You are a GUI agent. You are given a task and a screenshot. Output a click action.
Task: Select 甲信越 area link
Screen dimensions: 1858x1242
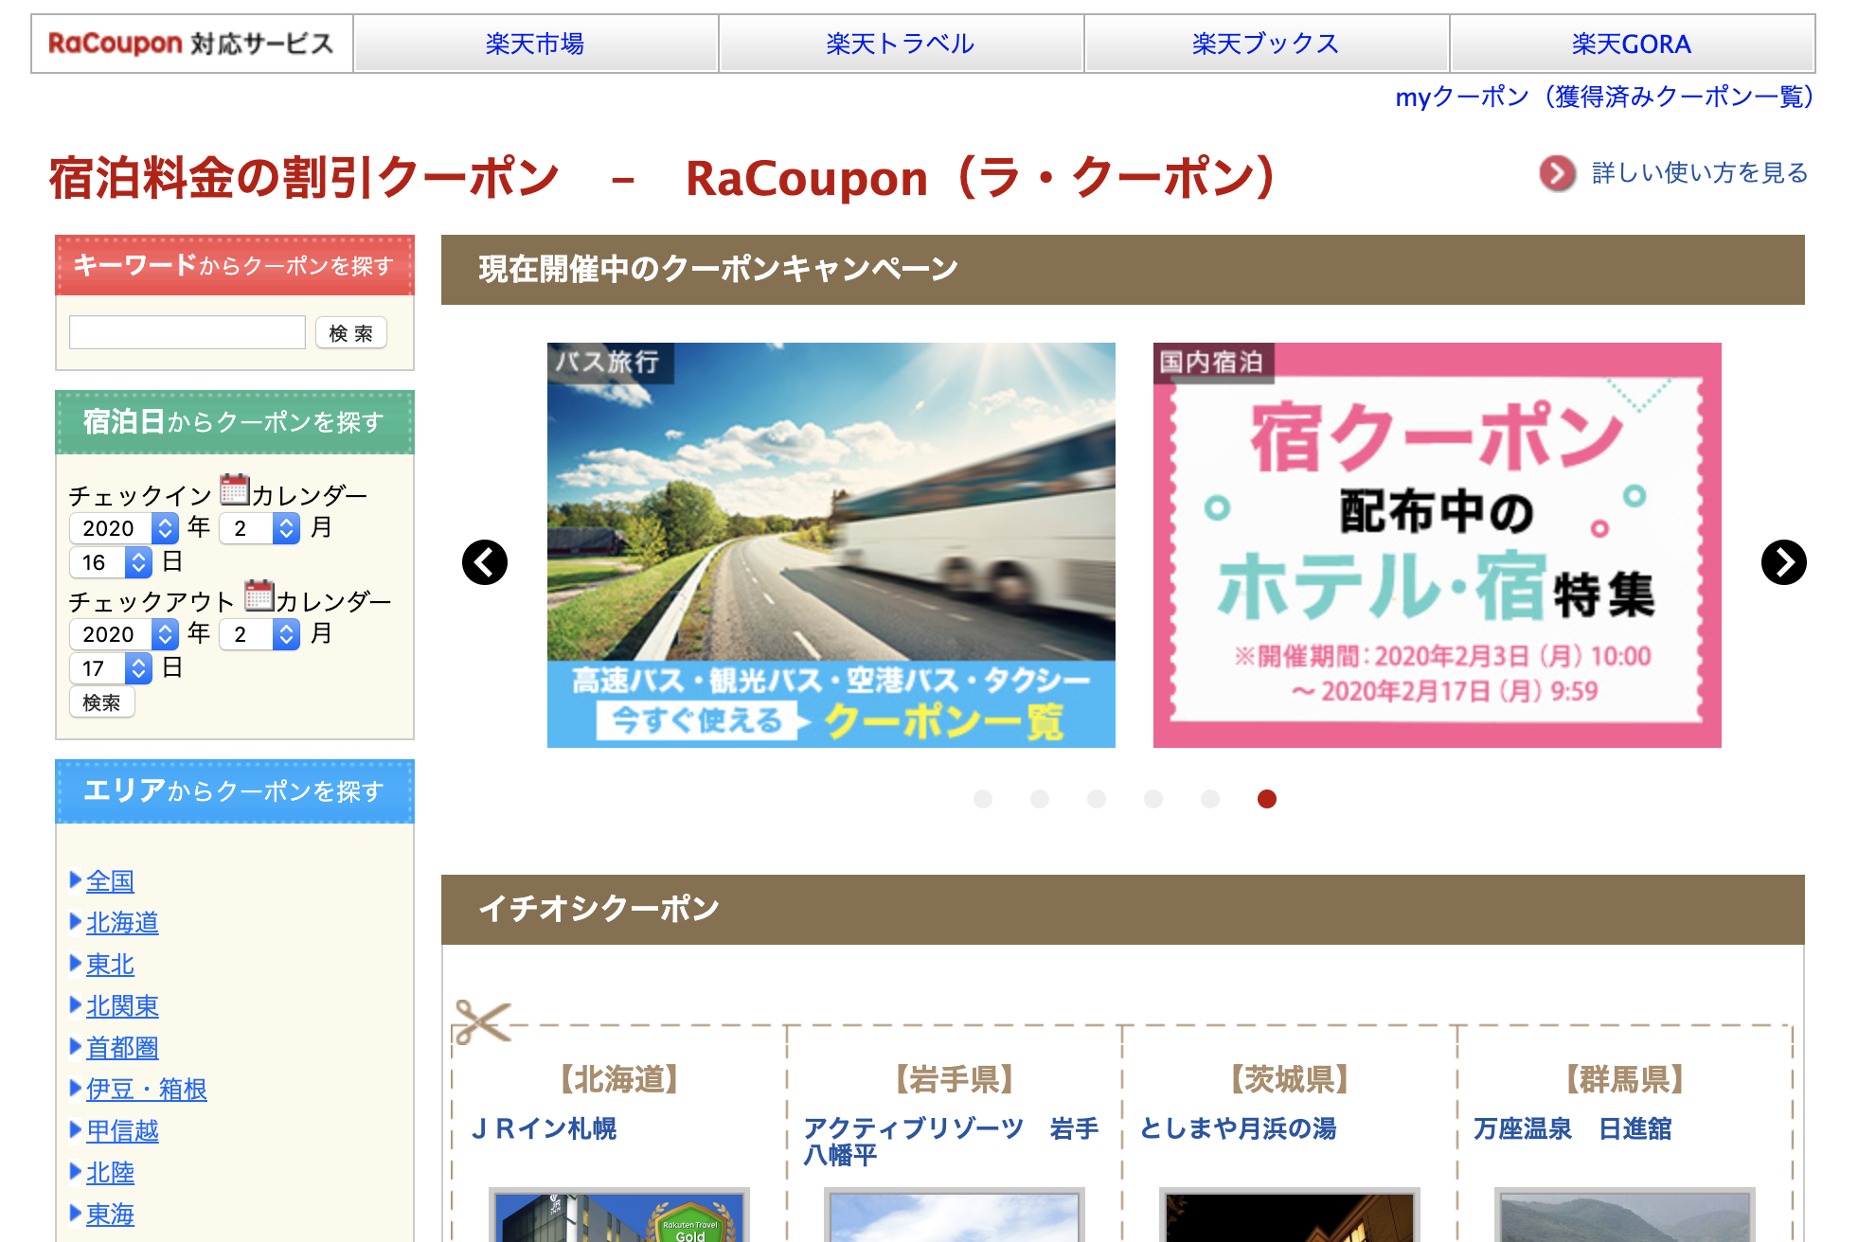click(122, 1131)
